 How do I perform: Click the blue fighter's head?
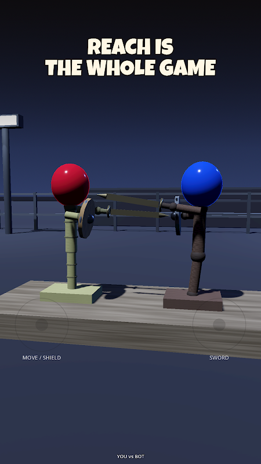click(x=202, y=184)
